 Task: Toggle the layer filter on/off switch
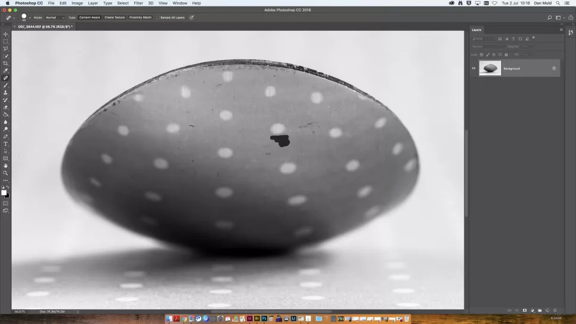click(x=533, y=38)
